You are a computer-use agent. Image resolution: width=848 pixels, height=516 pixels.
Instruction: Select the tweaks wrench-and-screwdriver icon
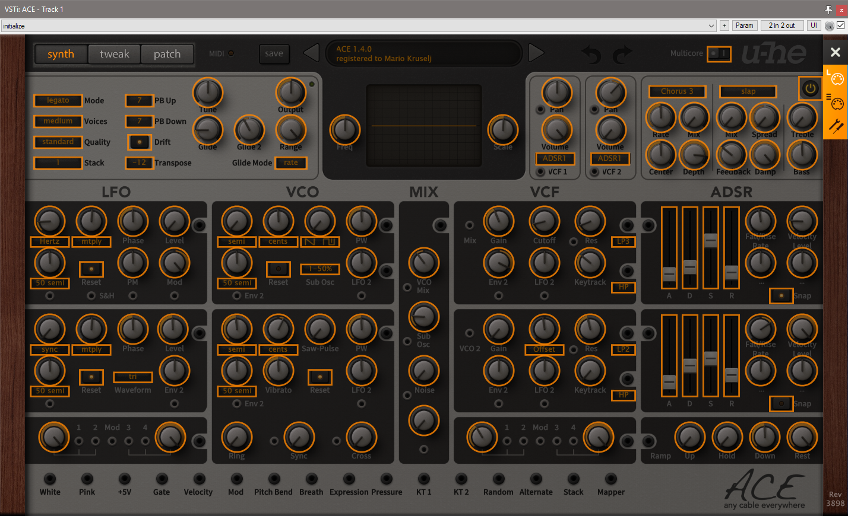[x=836, y=126]
